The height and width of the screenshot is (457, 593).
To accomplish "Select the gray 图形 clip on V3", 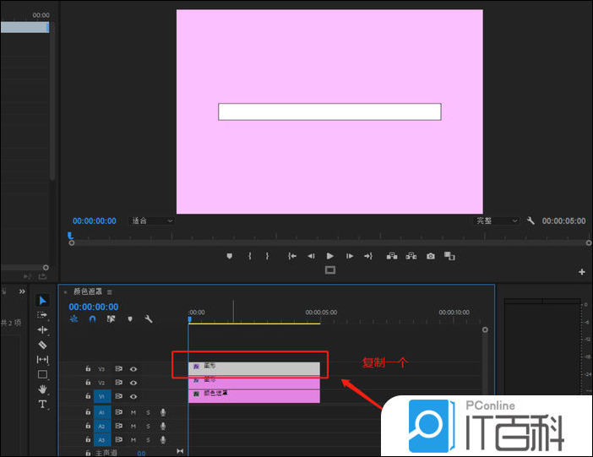I will coord(253,368).
